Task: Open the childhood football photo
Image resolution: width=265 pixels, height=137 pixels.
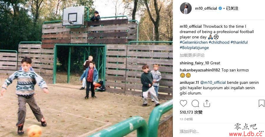Action: pos(86,68)
